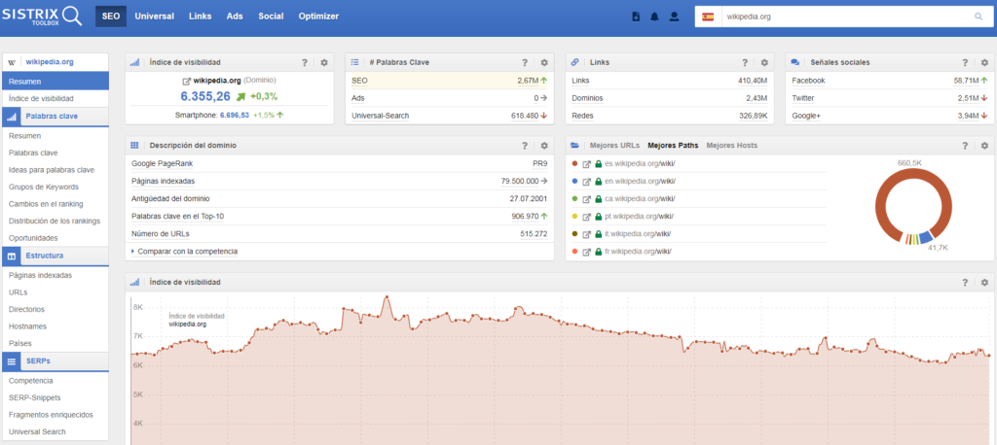Click the Wikipedia favicon in sidebar
This screenshot has width=997, height=445.
[12, 62]
